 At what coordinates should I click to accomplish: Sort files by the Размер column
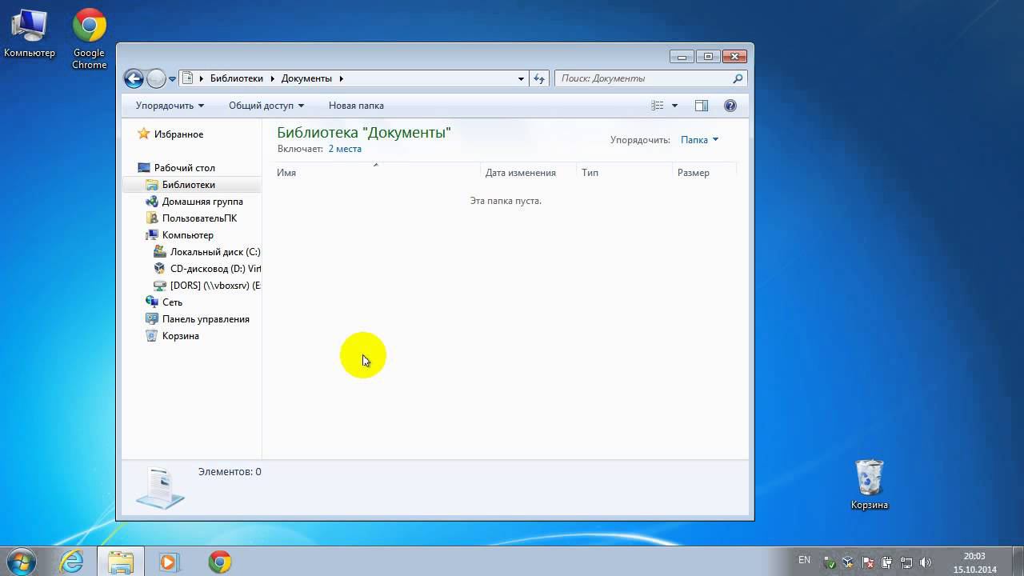[704, 173]
